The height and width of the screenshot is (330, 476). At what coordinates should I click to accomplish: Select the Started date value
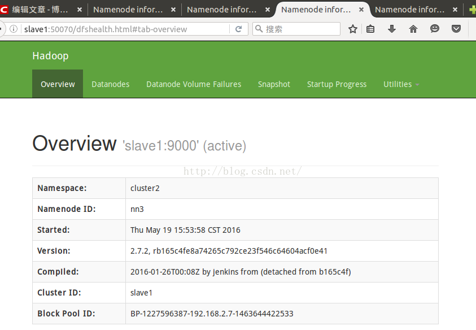coord(185,230)
